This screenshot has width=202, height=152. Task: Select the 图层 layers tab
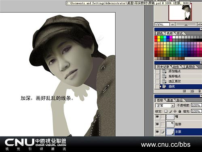click(160, 100)
